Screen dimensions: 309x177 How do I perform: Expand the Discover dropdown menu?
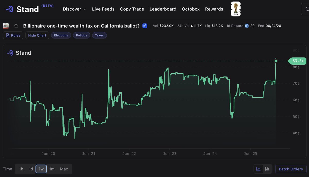(74, 9)
